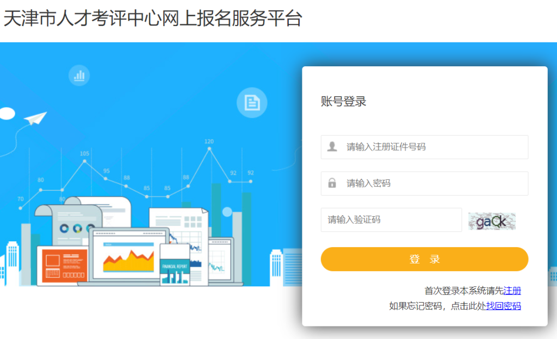
Task: Click the orange 登录 button
Action: point(424,259)
